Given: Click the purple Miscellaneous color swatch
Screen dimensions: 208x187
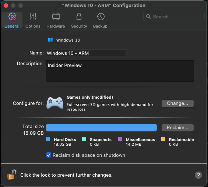Looking at the screenshot, I should (x=120, y=139).
